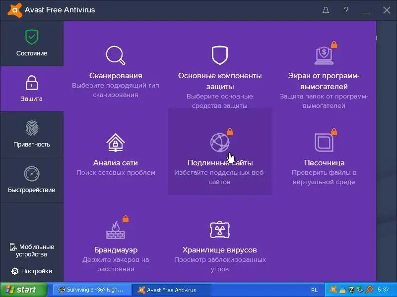
Task: Click lock badge on Ransomware Shield tile
Action: point(334,45)
